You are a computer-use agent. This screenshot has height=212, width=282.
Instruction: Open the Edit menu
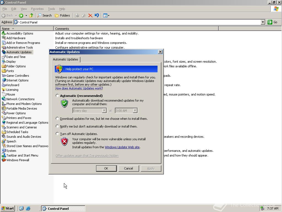tap(14, 9)
